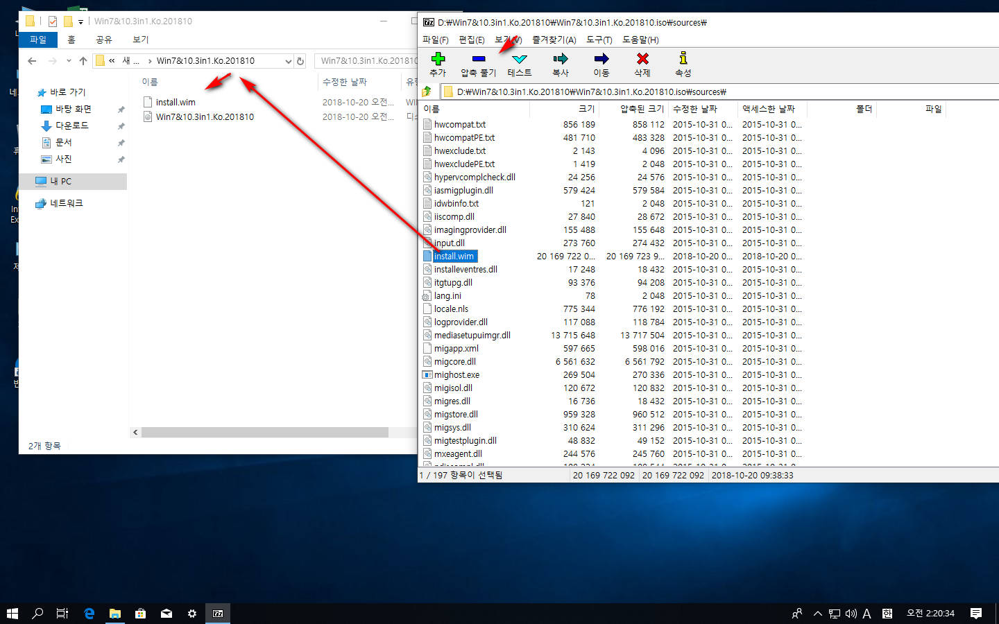Sort Explorer files by 이름 column
Screen dimensions: 999x624
click(150, 82)
